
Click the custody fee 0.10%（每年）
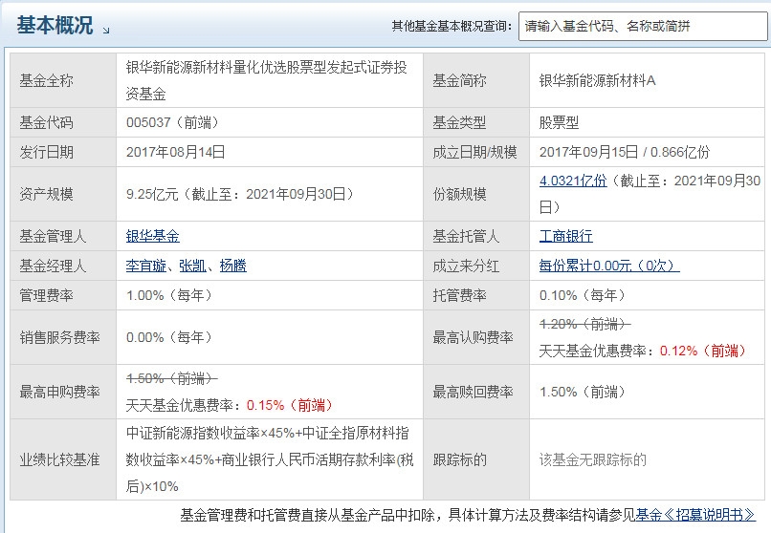tap(583, 295)
